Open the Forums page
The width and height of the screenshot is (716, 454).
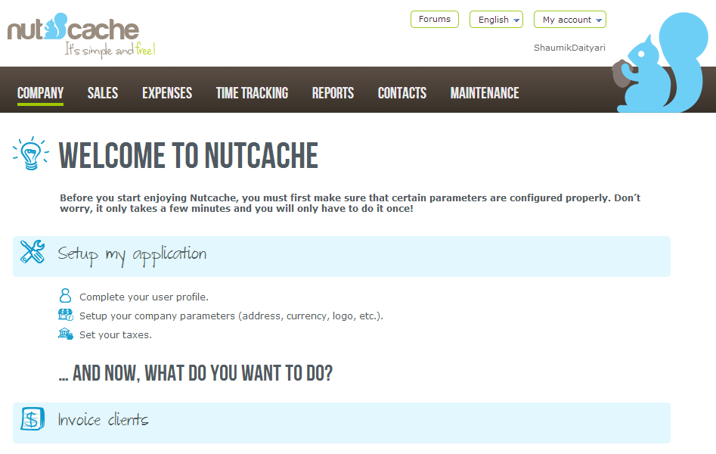point(435,19)
